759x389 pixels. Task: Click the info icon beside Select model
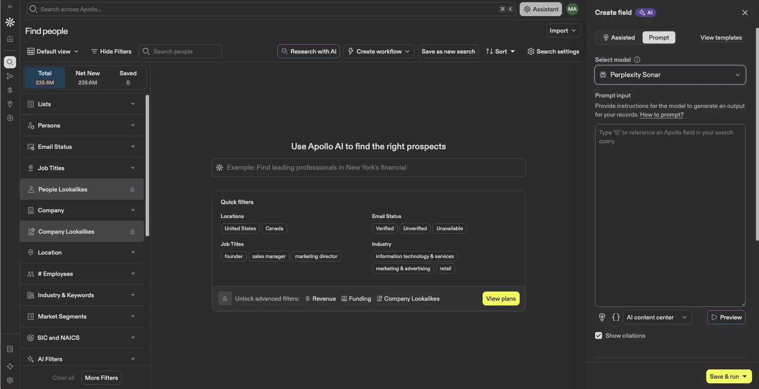click(637, 60)
